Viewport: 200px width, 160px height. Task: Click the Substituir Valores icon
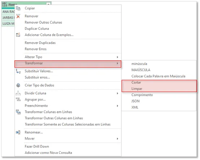(18, 71)
